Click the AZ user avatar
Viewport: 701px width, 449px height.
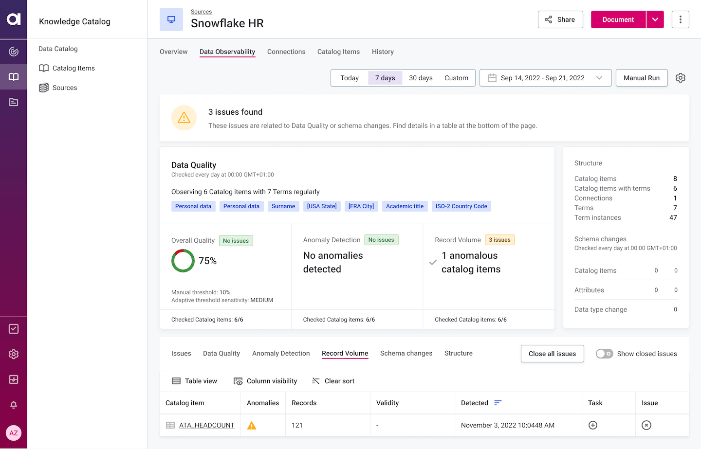tap(14, 433)
